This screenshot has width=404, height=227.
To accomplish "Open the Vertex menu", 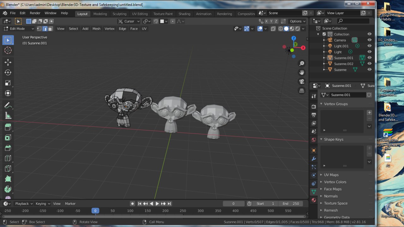I will click(x=110, y=29).
